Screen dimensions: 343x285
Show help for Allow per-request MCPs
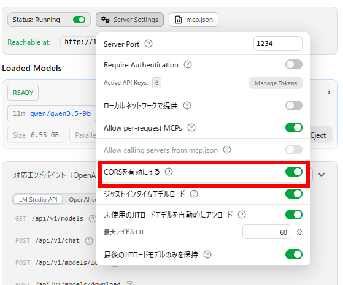point(191,127)
